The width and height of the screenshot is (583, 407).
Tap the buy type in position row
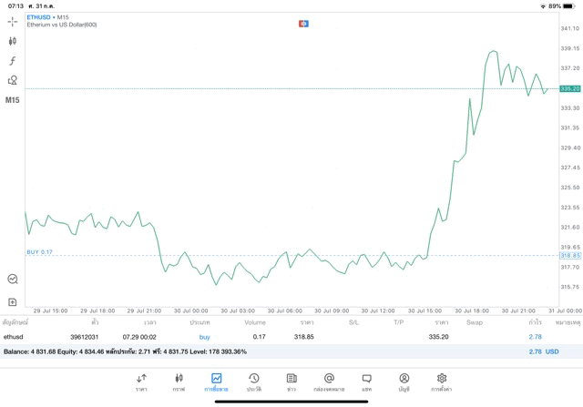click(204, 337)
